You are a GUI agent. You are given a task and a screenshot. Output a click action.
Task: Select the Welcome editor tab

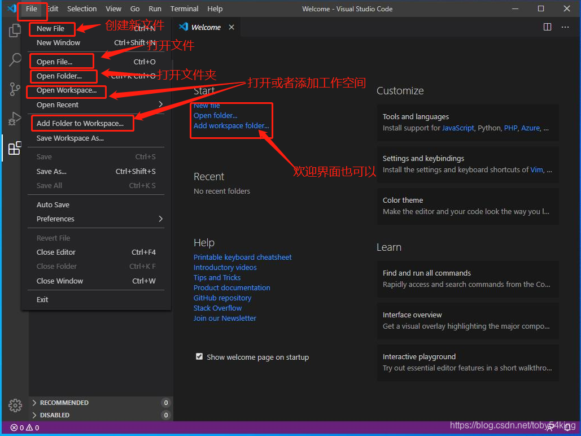point(207,27)
